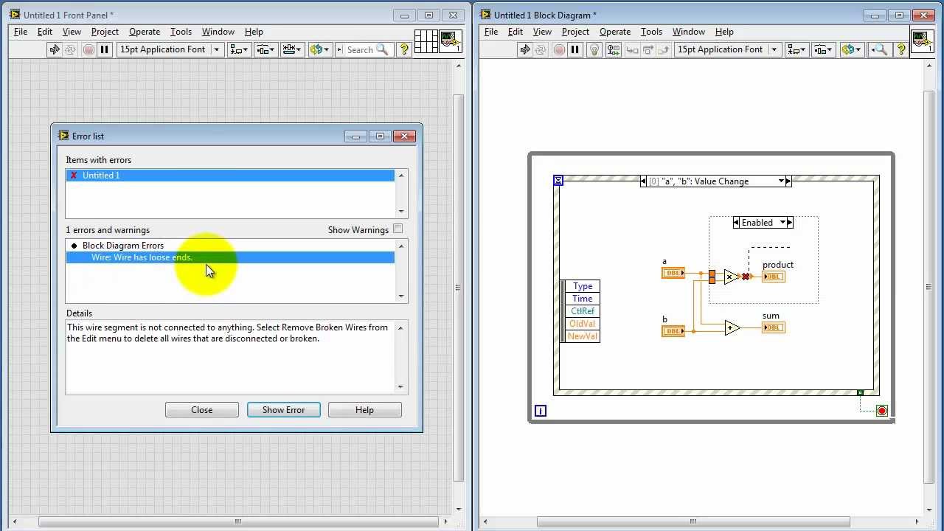Open Context Help in Front Panel toolbar
Viewport: 944px width, 531px height.
click(403, 49)
